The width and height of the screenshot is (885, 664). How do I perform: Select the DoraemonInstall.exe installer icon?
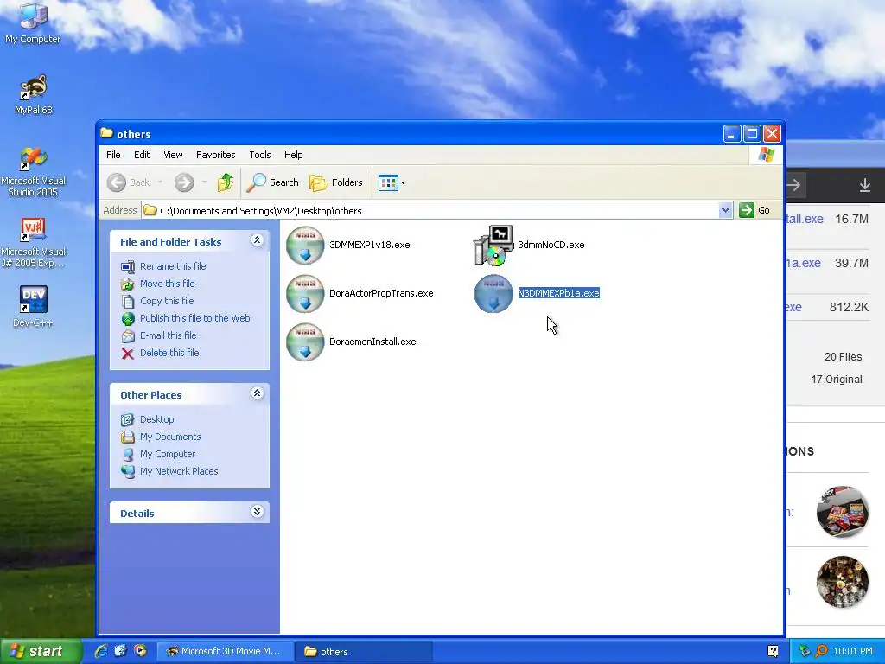click(305, 342)
